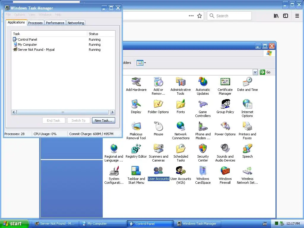This screenshot has width=304, height=228.
Task: Click the Task column header
Action: click(x=49, y=34)
